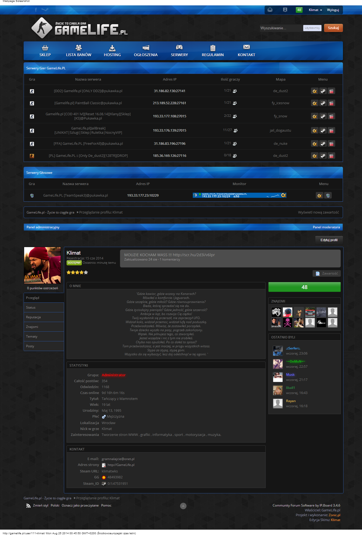Open the Steam icon in top bar

pos(45,10)
